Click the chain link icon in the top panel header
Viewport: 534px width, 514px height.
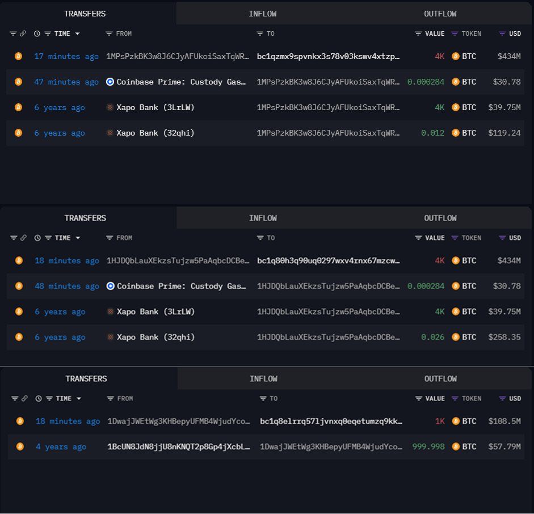23,33
